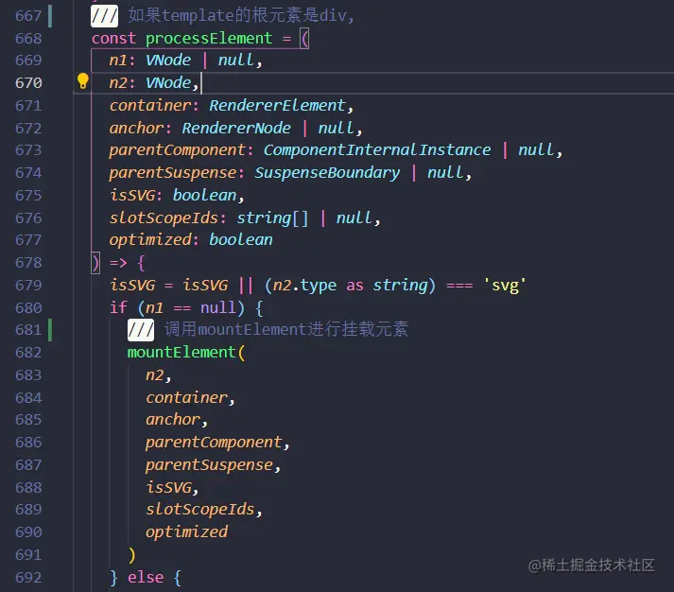674x592 pixels.
Task: Click the 'svg' string literal
Action: [503, 285]
